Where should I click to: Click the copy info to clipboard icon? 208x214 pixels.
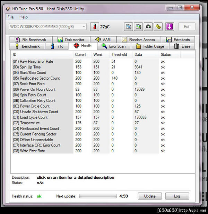coord(128,27)
